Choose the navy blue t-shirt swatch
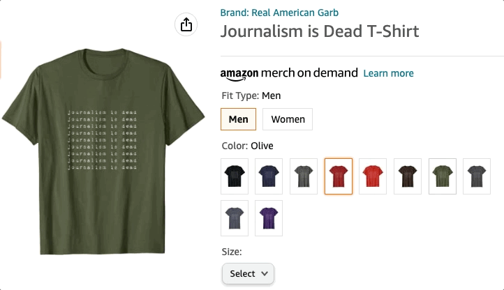Viewport: 504px width, 290px height. pos(269,176)
